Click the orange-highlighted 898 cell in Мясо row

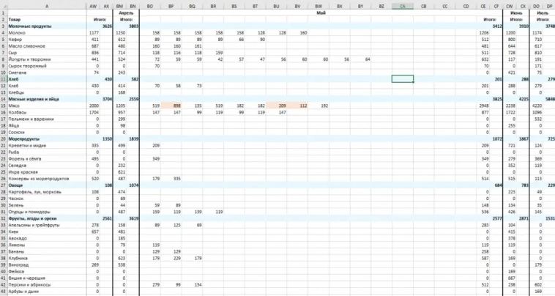pos(171,106)
